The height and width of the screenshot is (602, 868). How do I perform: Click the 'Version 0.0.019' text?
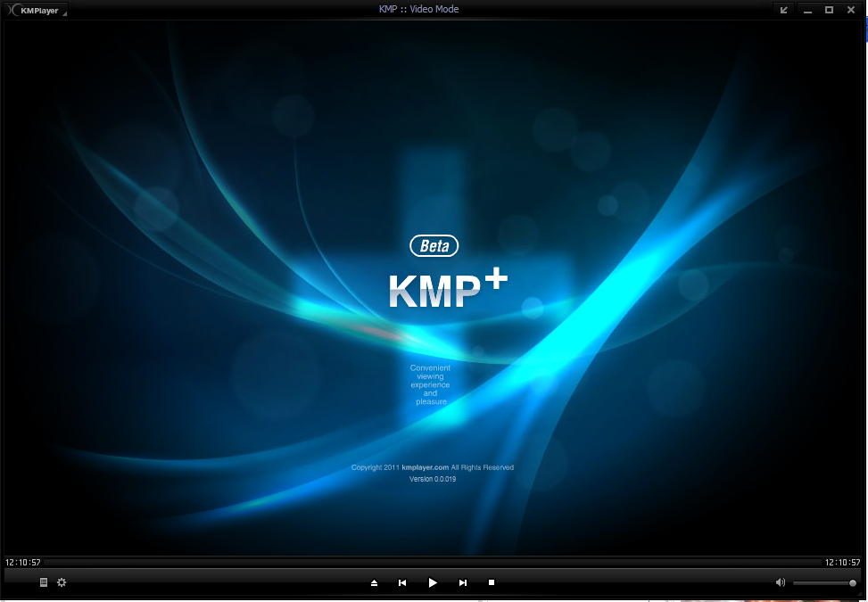(433, 479)
